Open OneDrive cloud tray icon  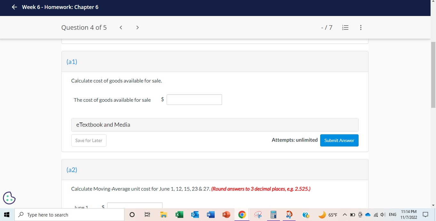click(x=368, y=215)
